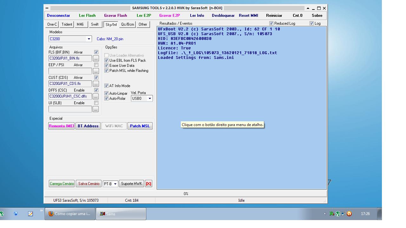Click the 0% progress bar
The width and height of the screenshot is (406, 228).
(x=186, y=194)
